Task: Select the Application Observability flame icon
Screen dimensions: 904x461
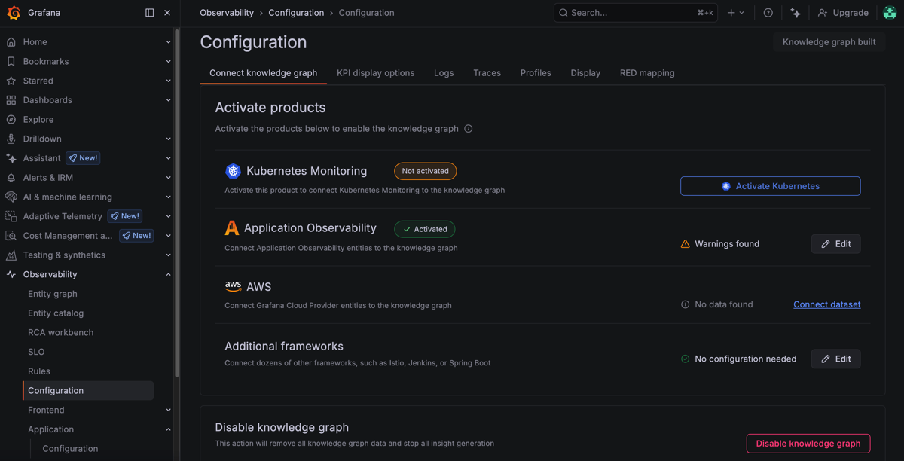Action: pyautogui.click(x=232, y=228)
